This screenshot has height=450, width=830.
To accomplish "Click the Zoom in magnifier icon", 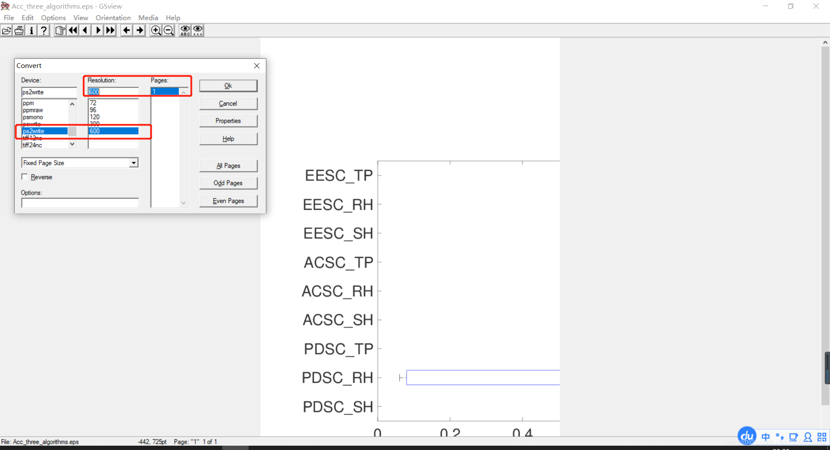I will [156, 30].
